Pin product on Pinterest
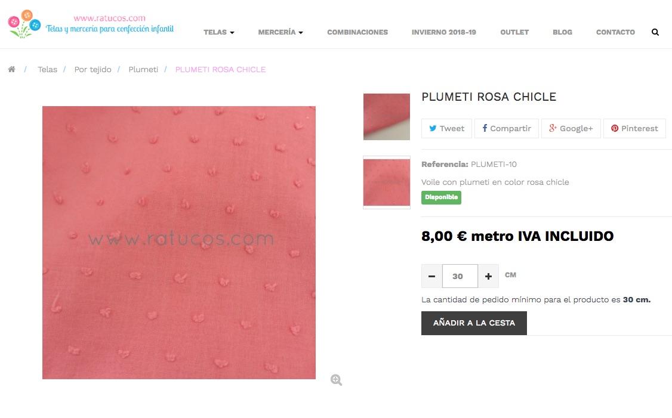 (635, 128)
